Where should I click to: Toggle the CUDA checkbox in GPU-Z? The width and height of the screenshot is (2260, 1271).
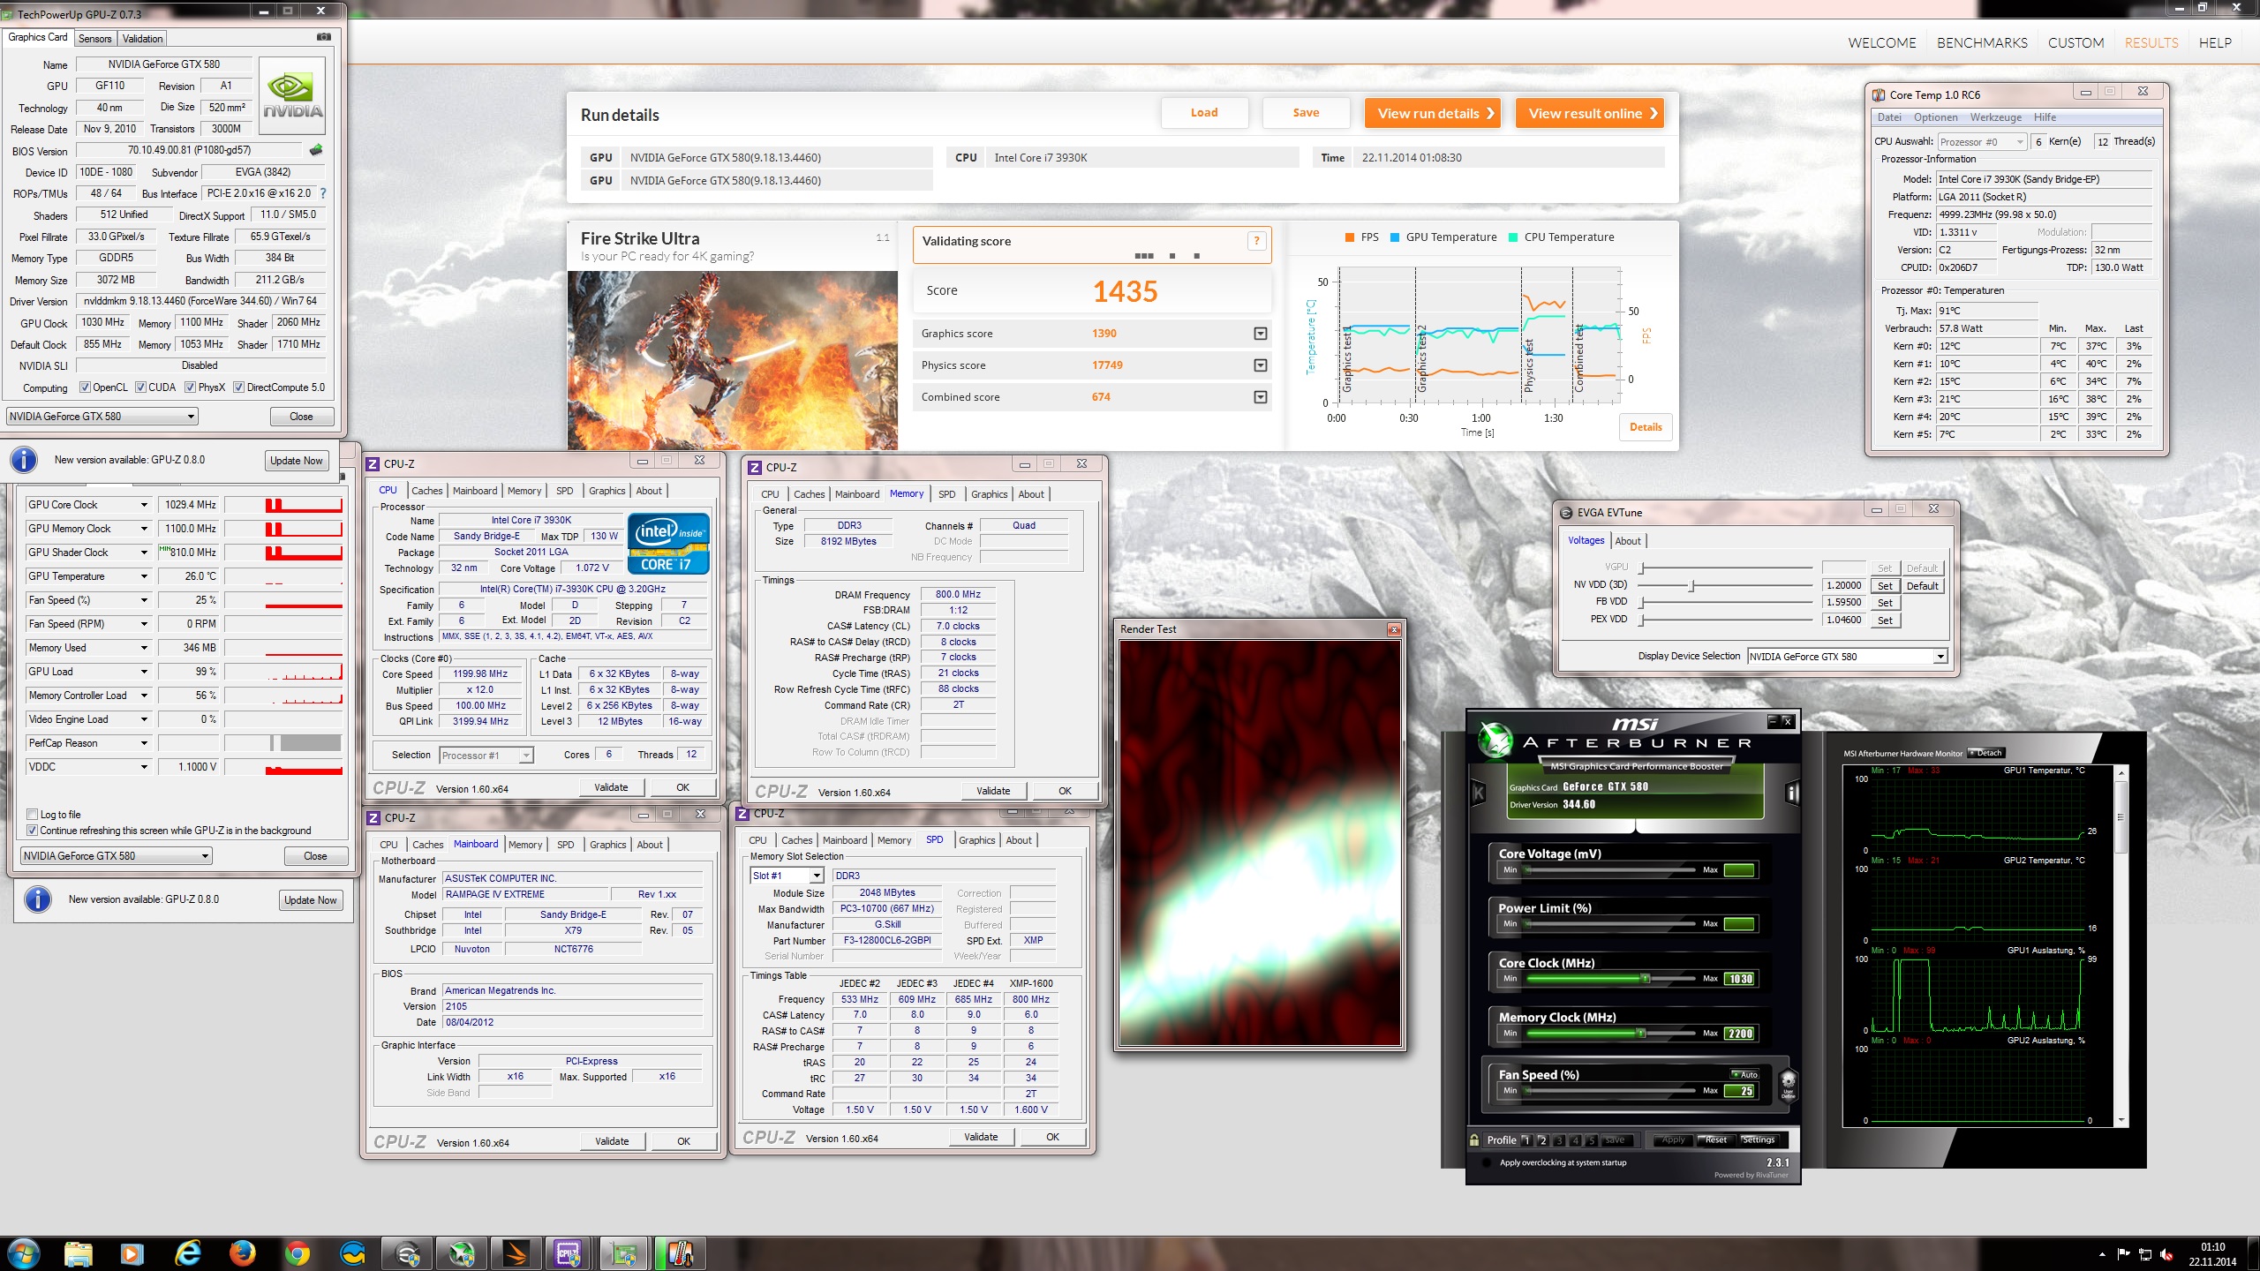[140, 387]
